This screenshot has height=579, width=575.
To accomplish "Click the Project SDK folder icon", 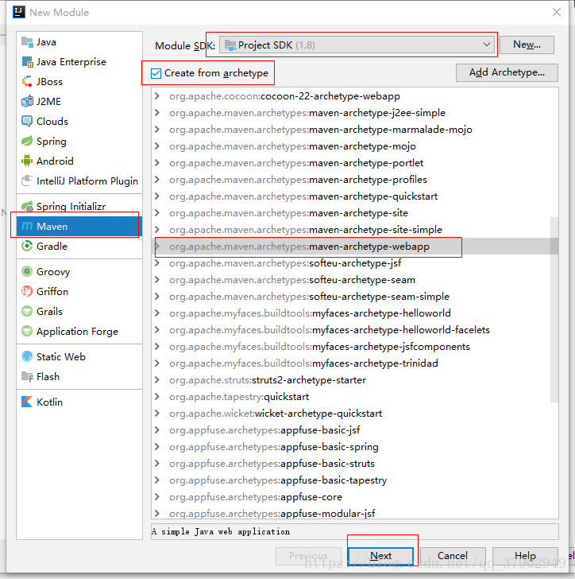I will click(x=230, y=45).
